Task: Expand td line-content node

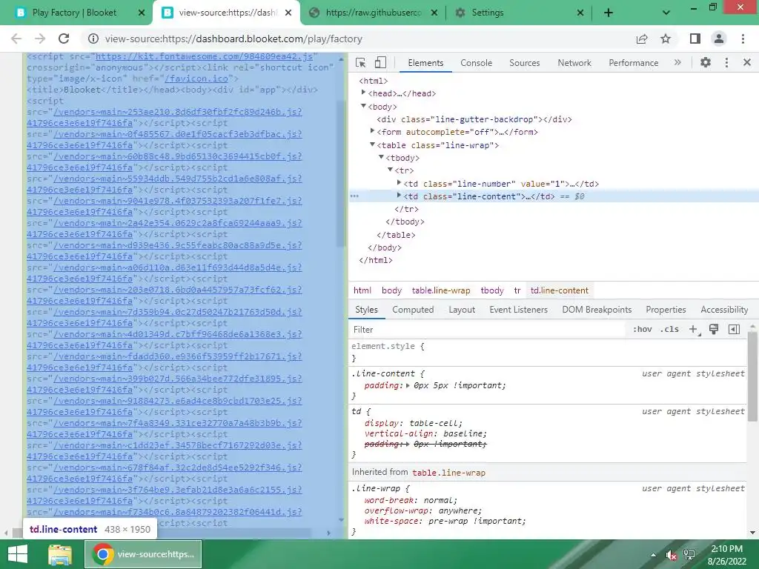Action: coord(399,195)
